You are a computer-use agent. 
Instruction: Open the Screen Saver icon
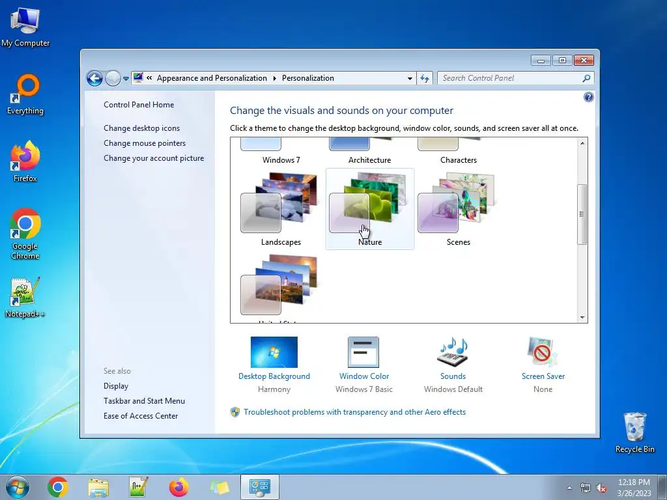(x=543, y=352)
